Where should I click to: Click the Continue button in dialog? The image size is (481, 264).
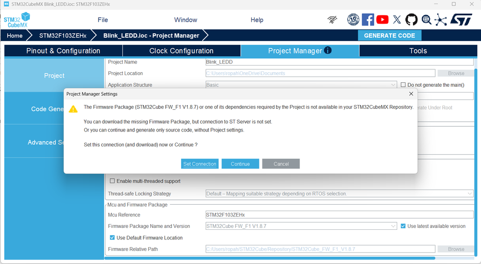coord(240,164)
